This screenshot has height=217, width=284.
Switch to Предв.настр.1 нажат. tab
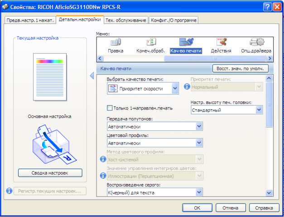[x=30, y=20]
